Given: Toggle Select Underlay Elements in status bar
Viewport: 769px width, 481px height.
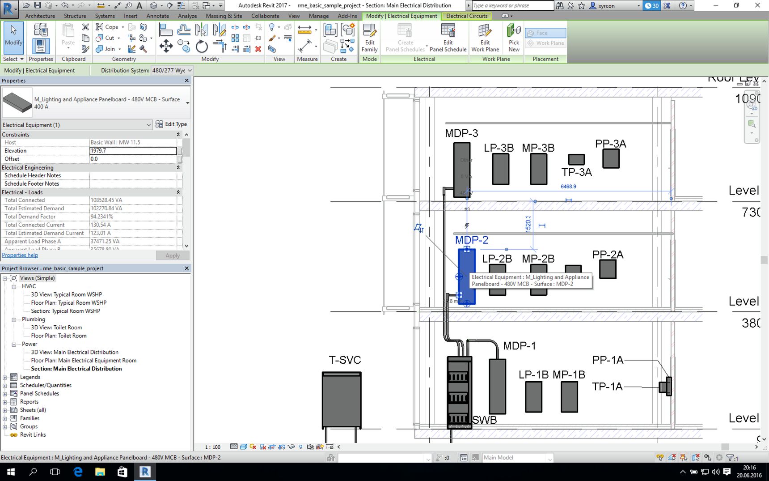Looking at the screenshot, I should 672,457.
